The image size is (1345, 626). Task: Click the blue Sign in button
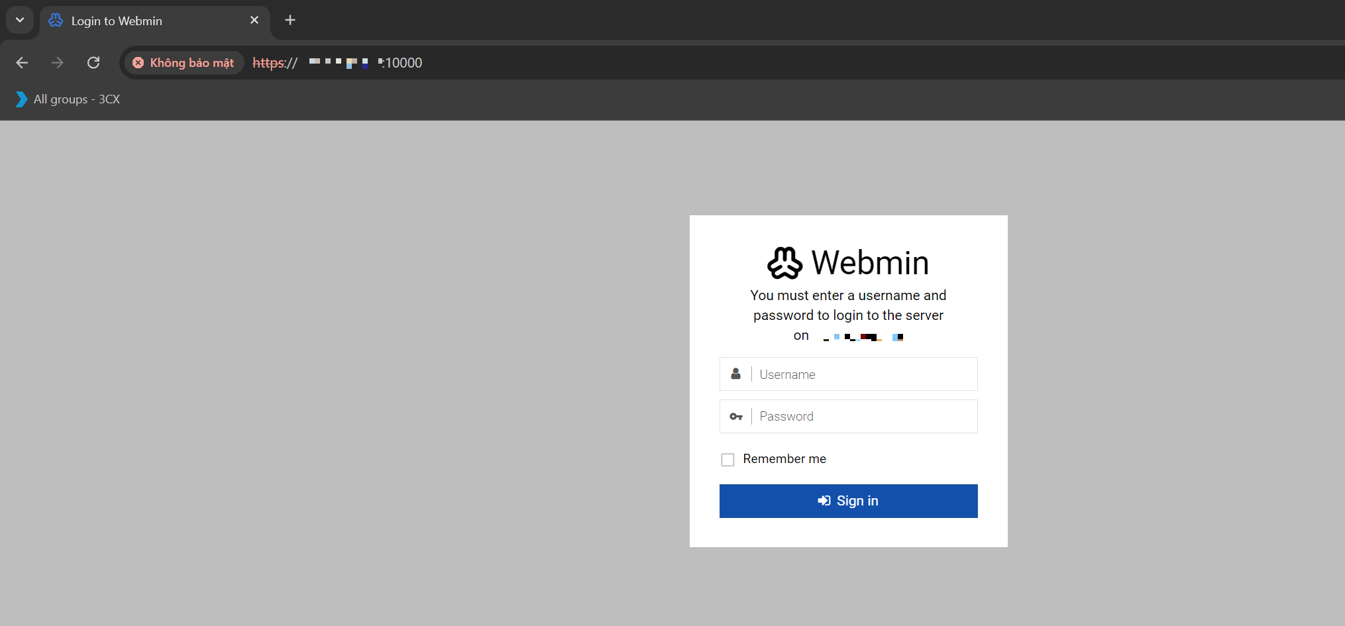click(848, 501)
